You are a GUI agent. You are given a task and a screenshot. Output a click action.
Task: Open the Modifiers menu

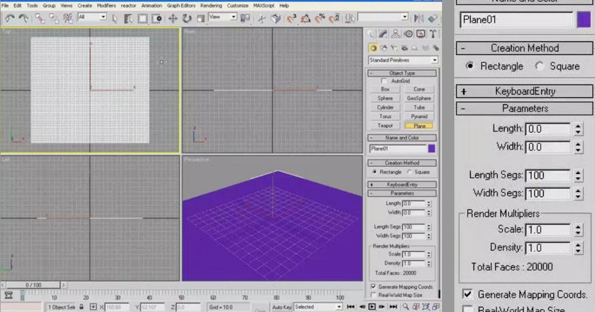pyautogui.click(x=106, y=6)
